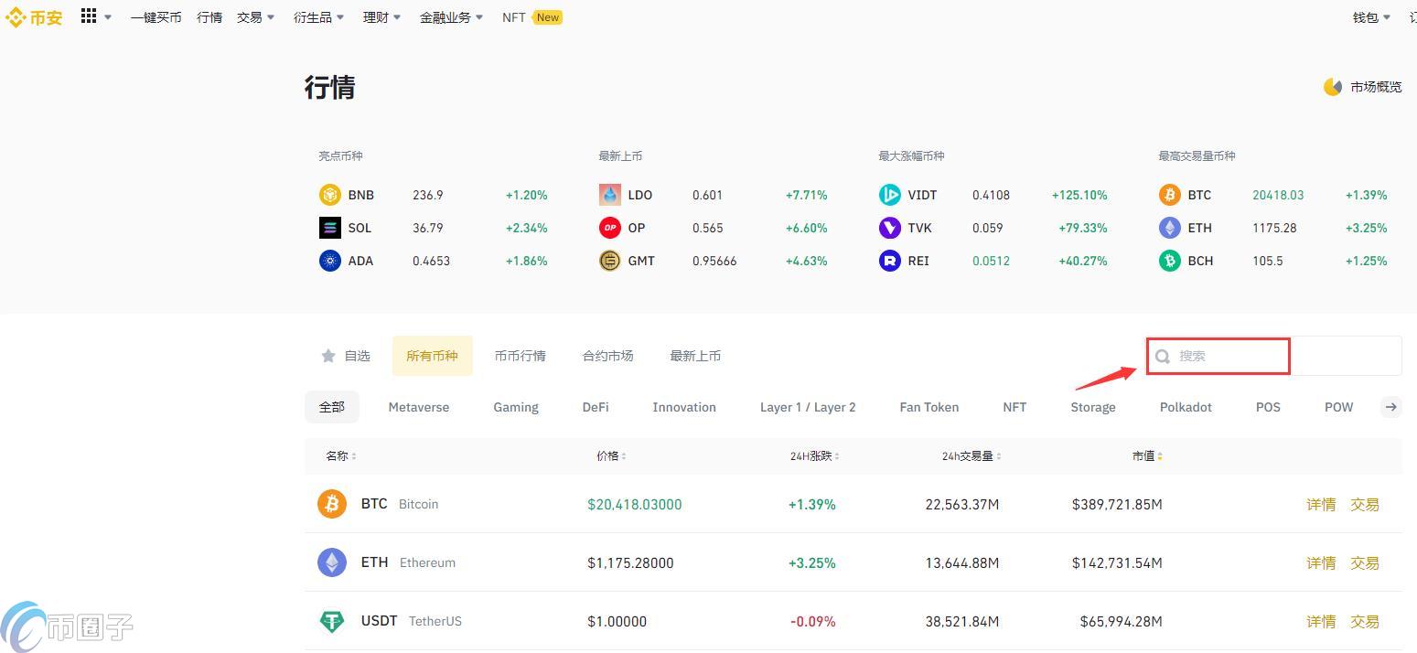Click the SOL coin icon
Screen dimensions: 1417x653
click(x=329, y=228)
